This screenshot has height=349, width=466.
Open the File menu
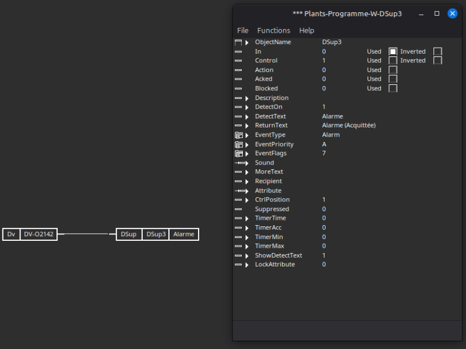pos(243,30)
